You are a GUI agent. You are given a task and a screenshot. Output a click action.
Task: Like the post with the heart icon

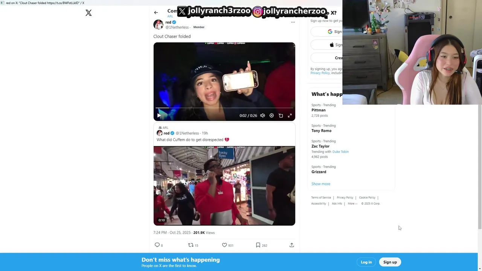[224, 245]
